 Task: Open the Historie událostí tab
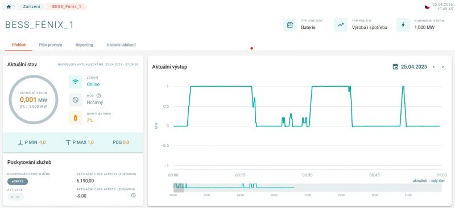pyautogui.click(x=121, y=45)
